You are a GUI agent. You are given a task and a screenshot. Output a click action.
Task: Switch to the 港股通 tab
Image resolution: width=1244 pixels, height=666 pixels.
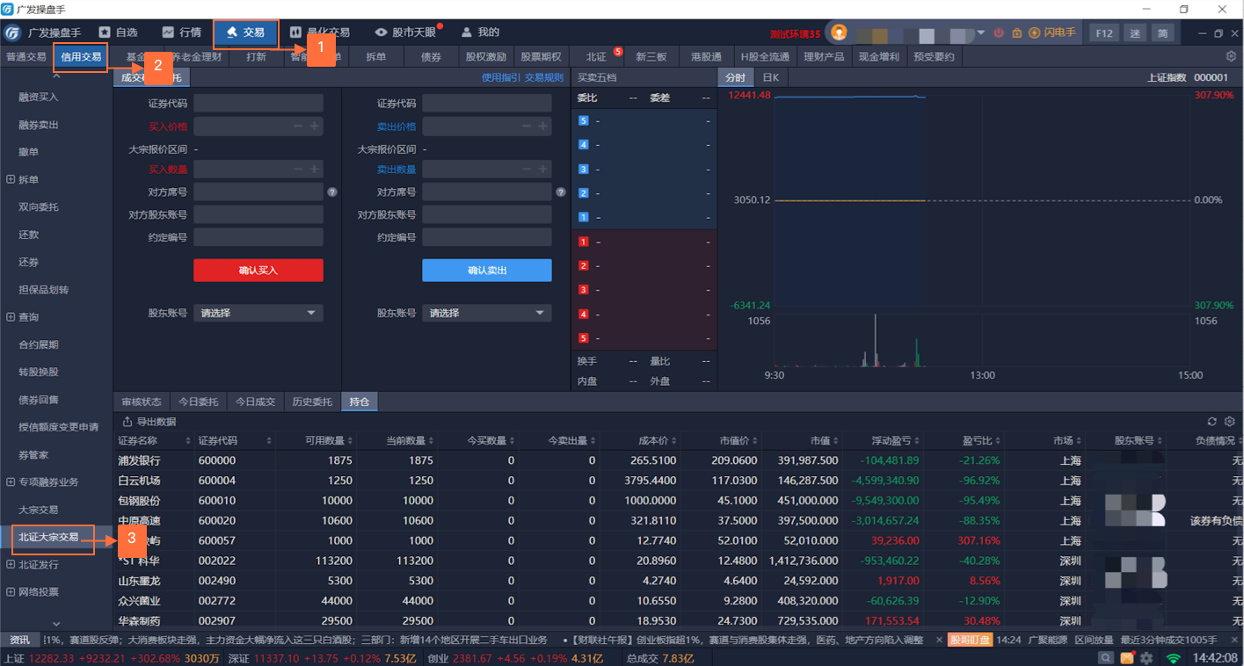(x=706, y=57)
